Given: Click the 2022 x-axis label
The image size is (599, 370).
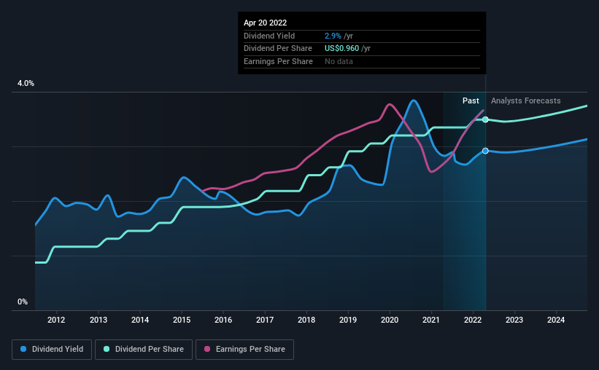Looking at the screenshot, I should 473,320.
